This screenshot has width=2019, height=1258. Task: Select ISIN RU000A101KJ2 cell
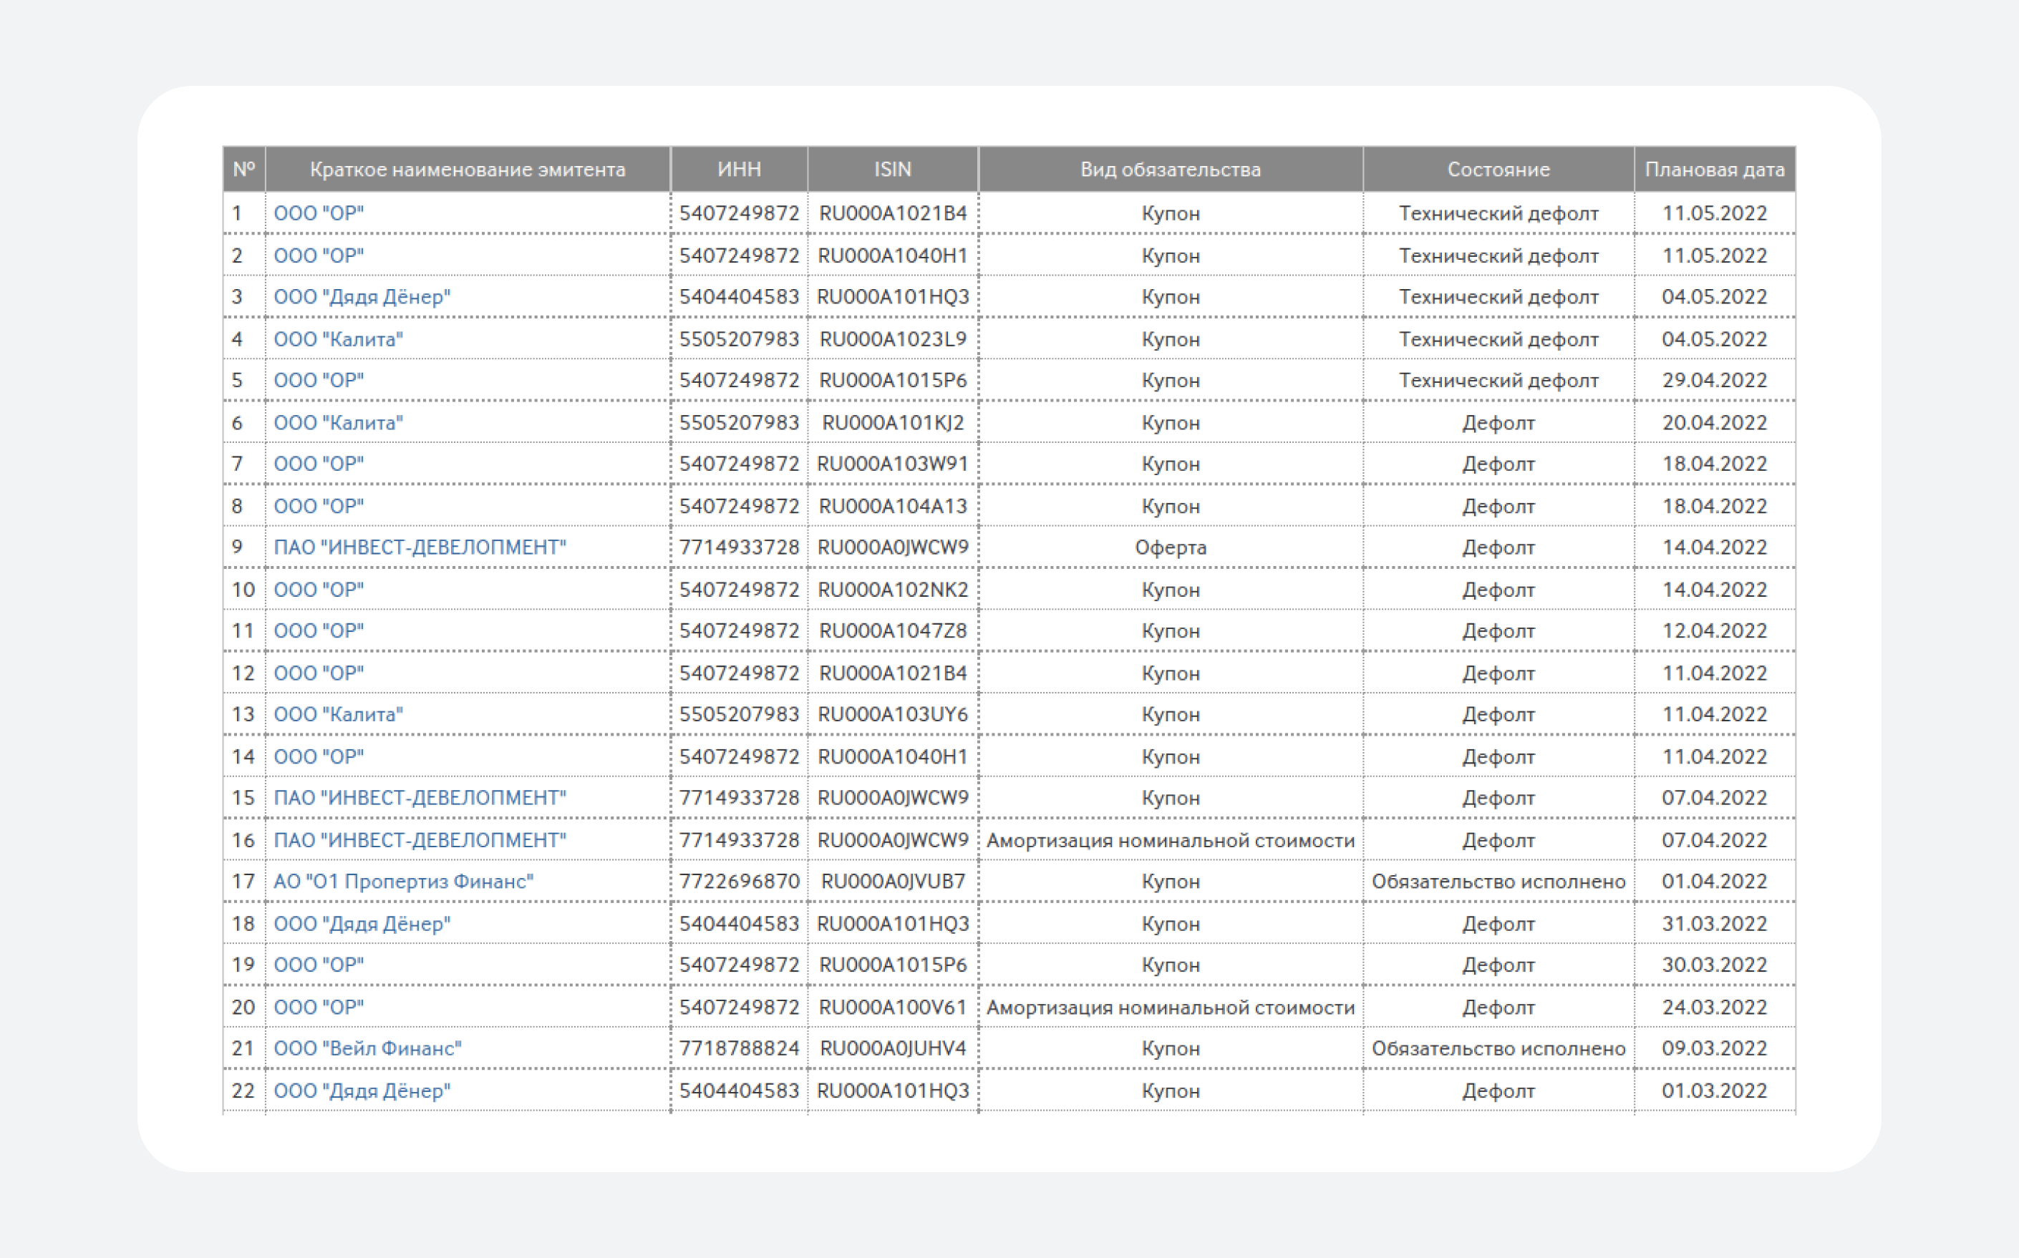893,423
